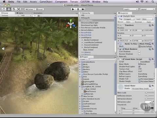Switch to the Game tab
This screenshot has width=157, height=118.
tap(20, 13)
